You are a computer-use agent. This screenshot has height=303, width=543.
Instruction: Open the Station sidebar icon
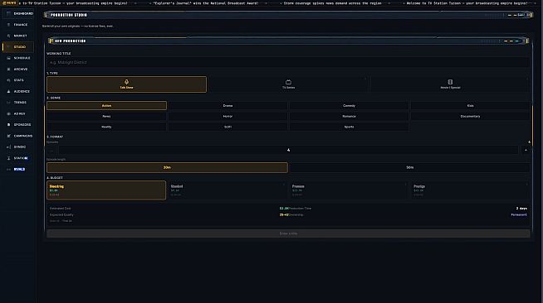click(x=8, y=158)
